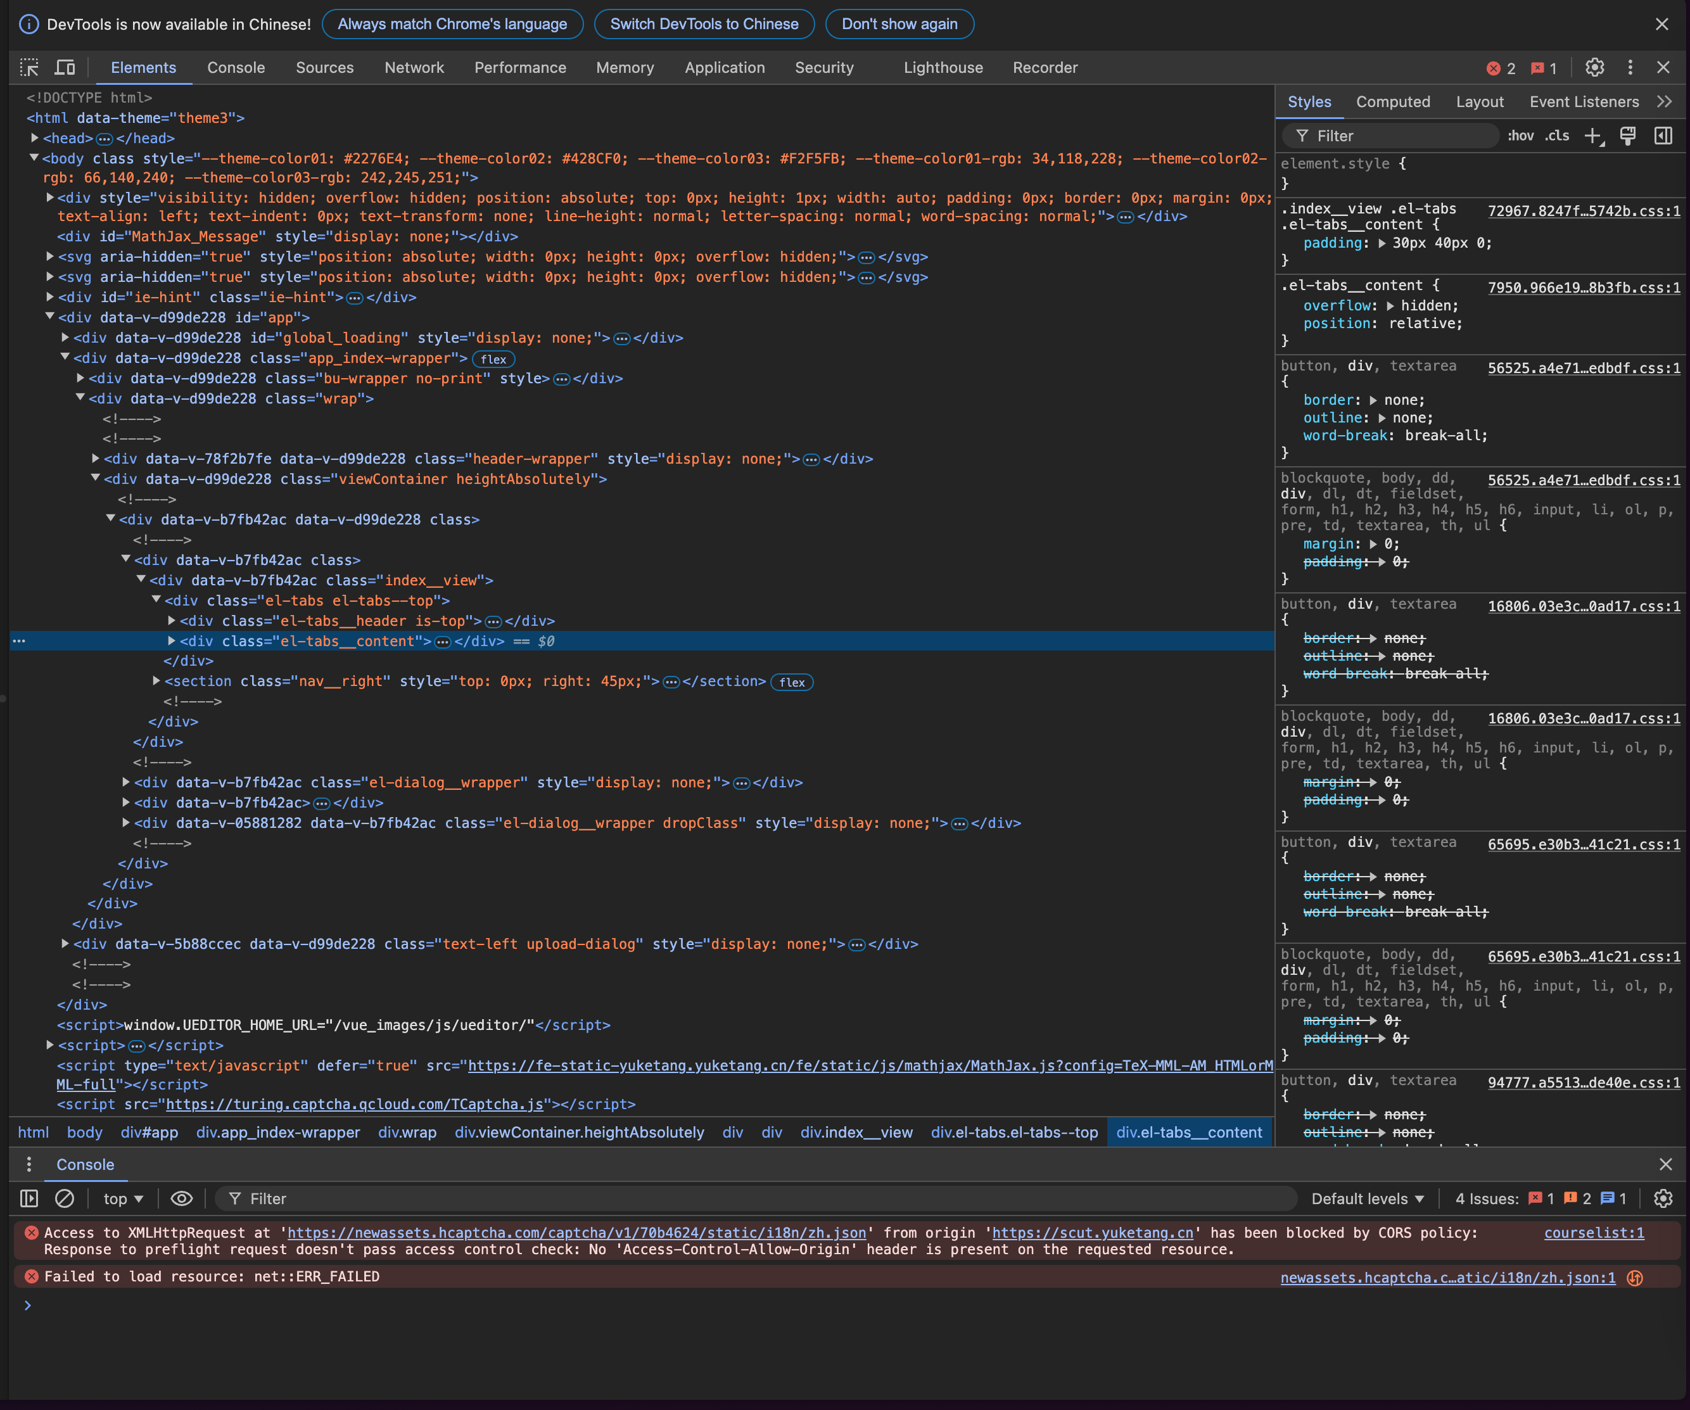1690x1410 pixels.
Task: Expand the head element node
Action: 35,139
